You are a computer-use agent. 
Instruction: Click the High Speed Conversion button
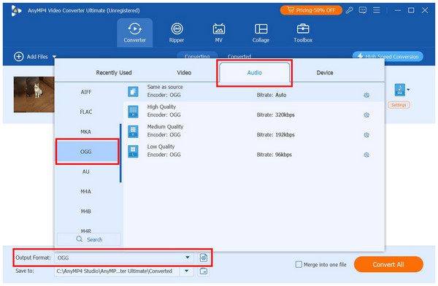tap(388, 56)
